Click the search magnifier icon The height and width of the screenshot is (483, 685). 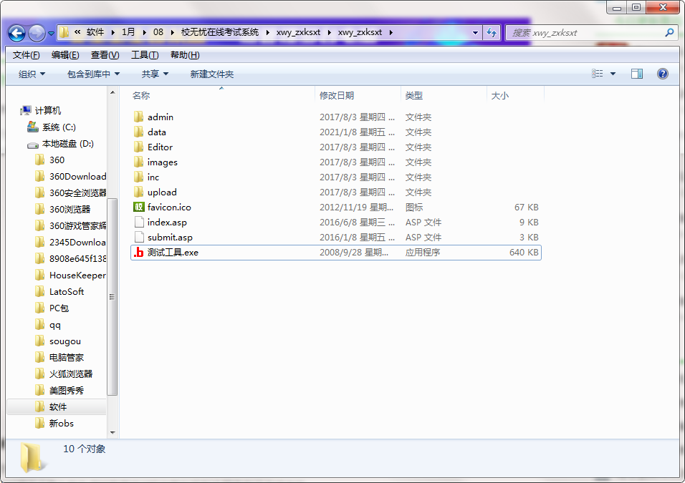tap(669, 33)
